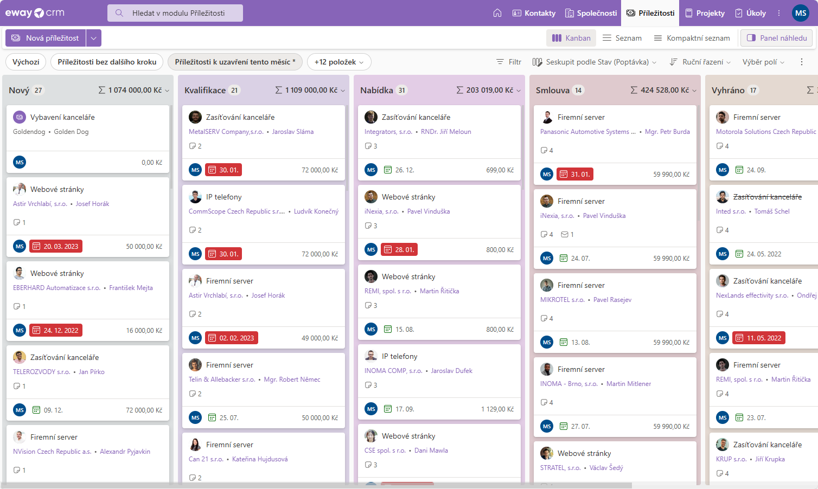Viewport: 818px width, 489px height.
Task: Click overdue date 31. 01. on Panasonic card
Action: tap(575, 174)
